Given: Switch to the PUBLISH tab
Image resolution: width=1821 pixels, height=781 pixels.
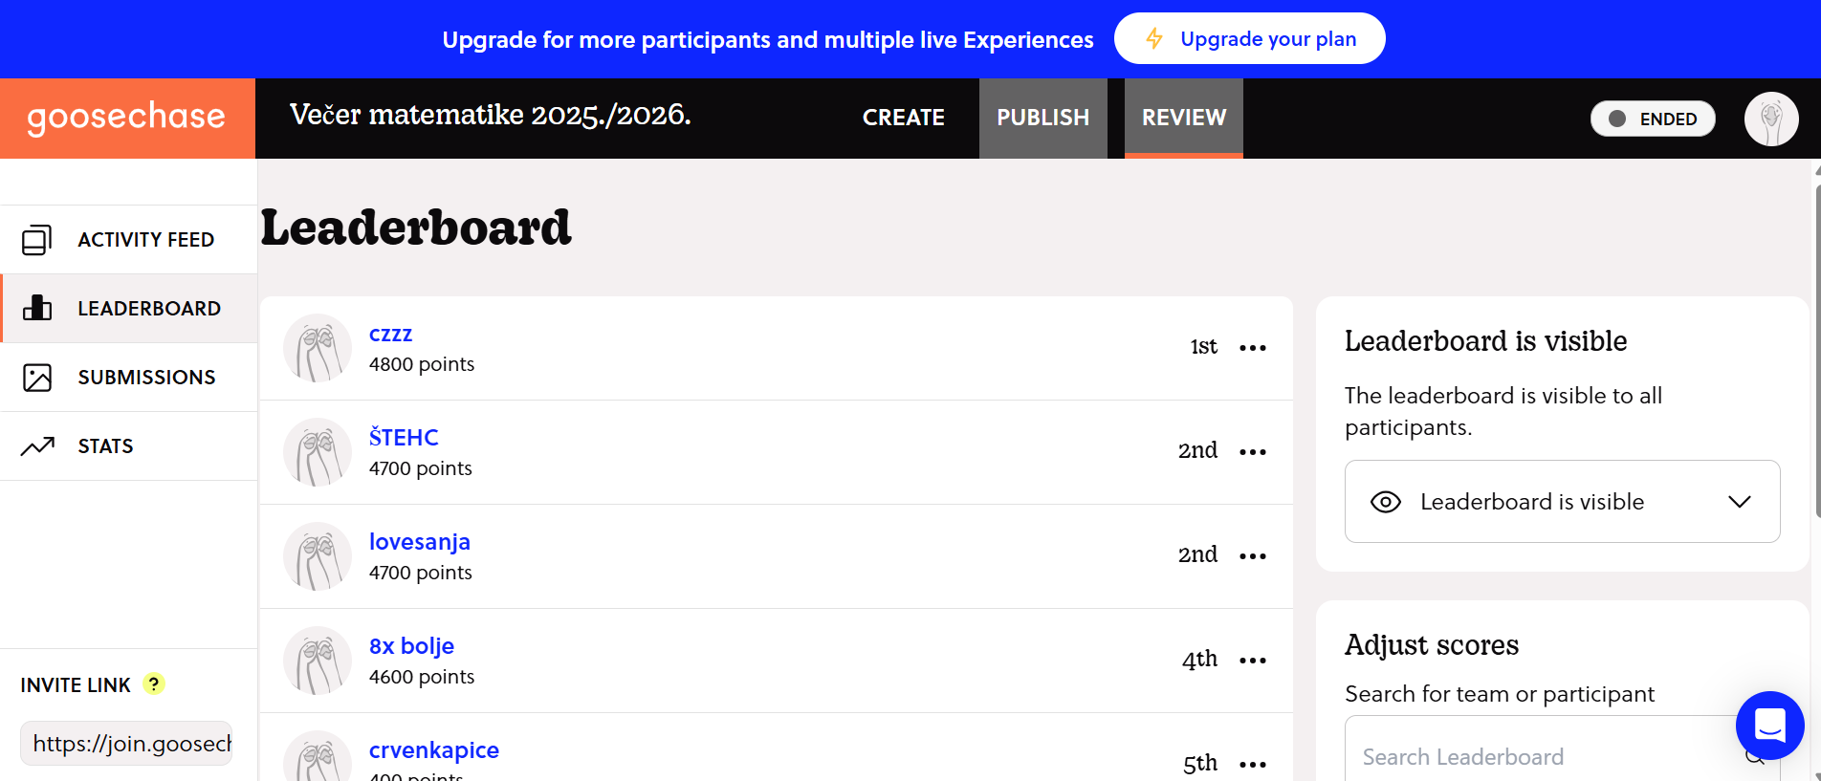Looking at the screenshot, I should pyautogui.click(x=1042, y=118).
